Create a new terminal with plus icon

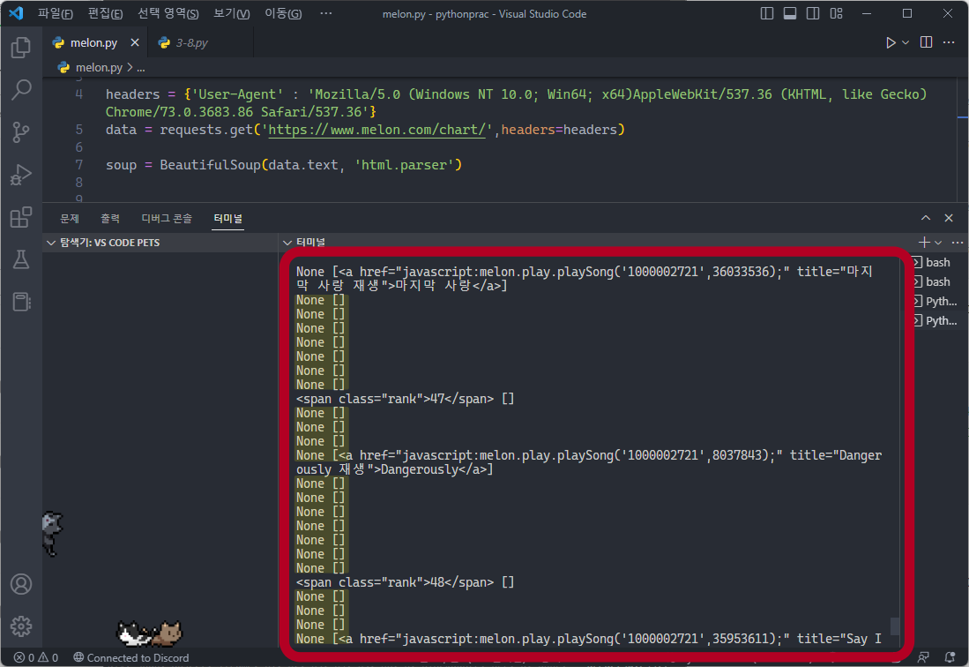[924, 243]
